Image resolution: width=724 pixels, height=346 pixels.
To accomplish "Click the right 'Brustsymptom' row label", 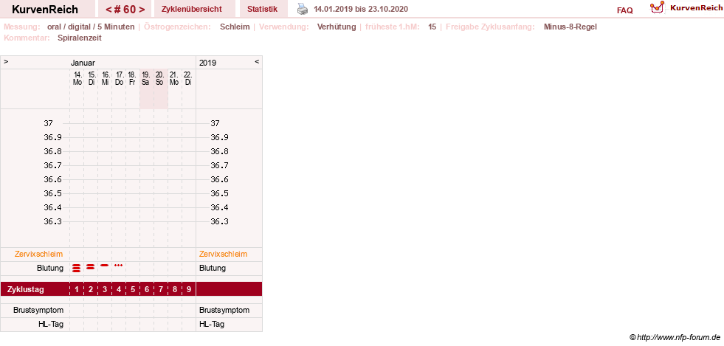I will 224,310.
